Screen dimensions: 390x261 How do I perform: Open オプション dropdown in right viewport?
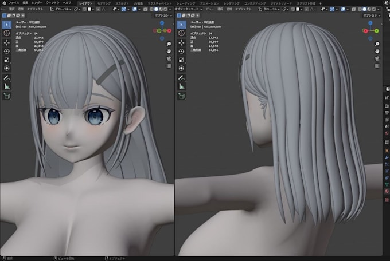(372, 15)
